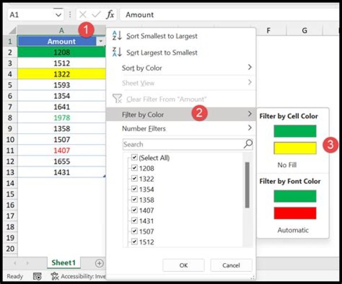This screenshot has height=284, width=342.
Task: Select the green cell with 1208
Action: (61, 52)
